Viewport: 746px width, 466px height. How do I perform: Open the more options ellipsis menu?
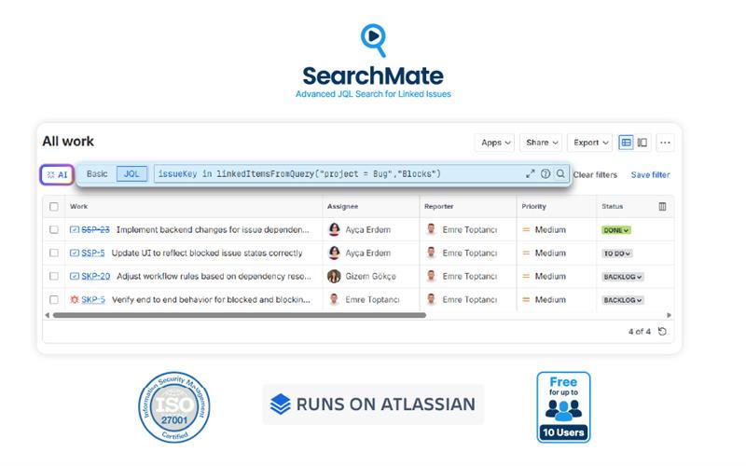coord(665,143)
